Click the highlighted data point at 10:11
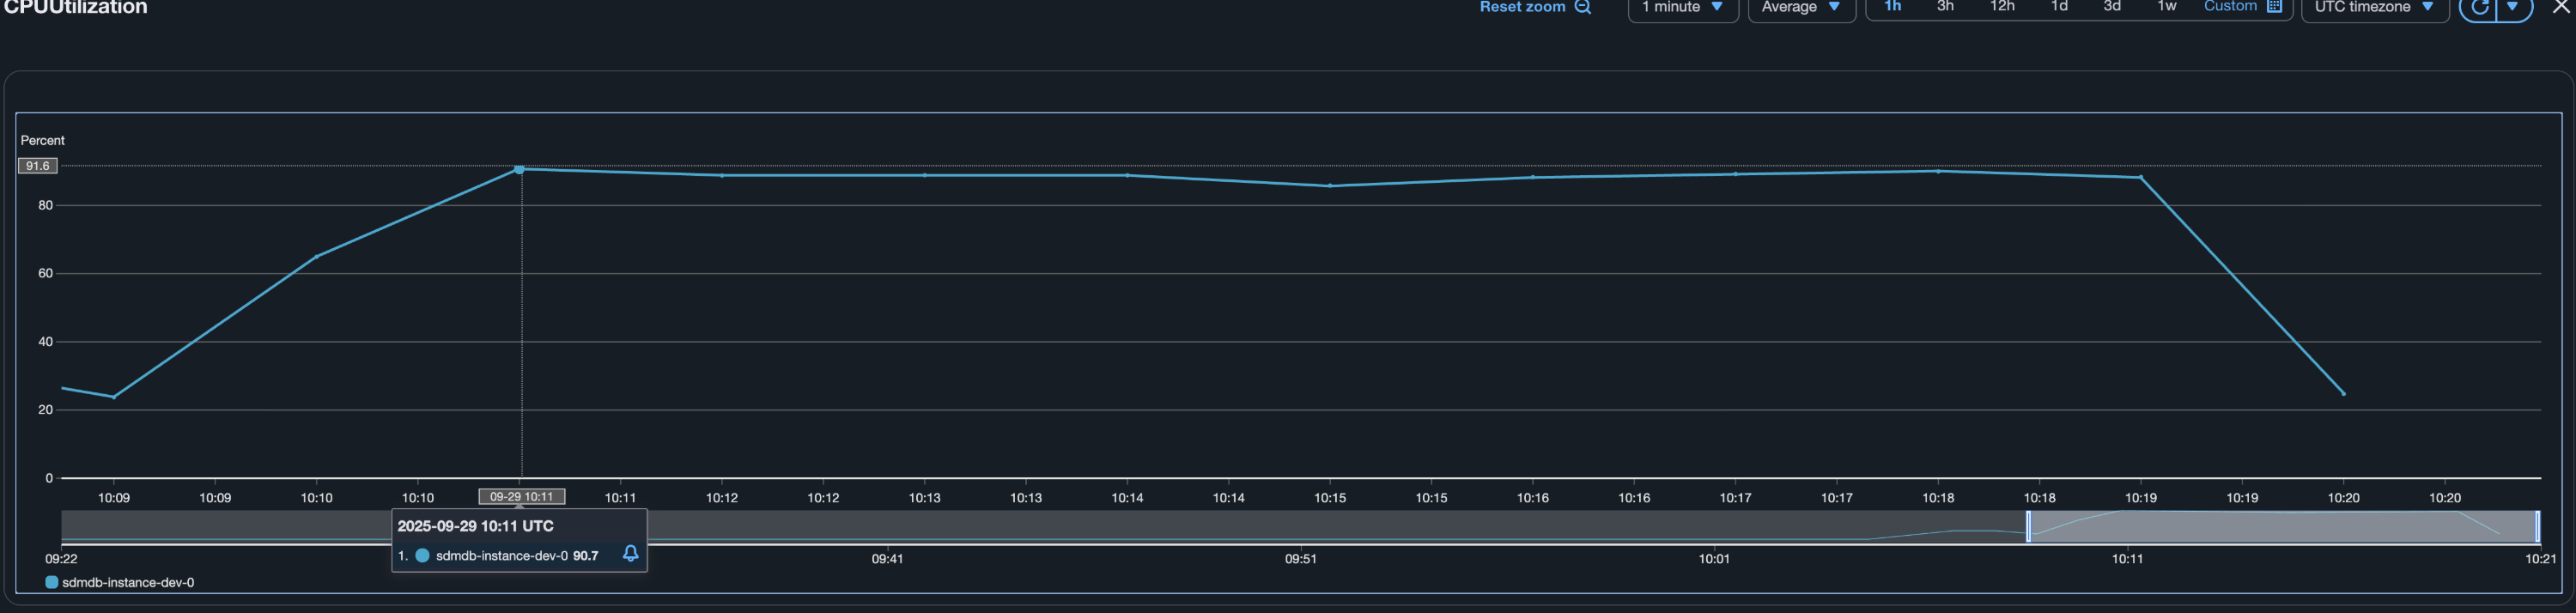The height and width of the screenshot is (613, 2576). (x=519, y=170)
